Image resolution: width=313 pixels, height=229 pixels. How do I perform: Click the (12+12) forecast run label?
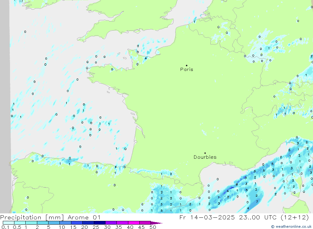[295, 217]
